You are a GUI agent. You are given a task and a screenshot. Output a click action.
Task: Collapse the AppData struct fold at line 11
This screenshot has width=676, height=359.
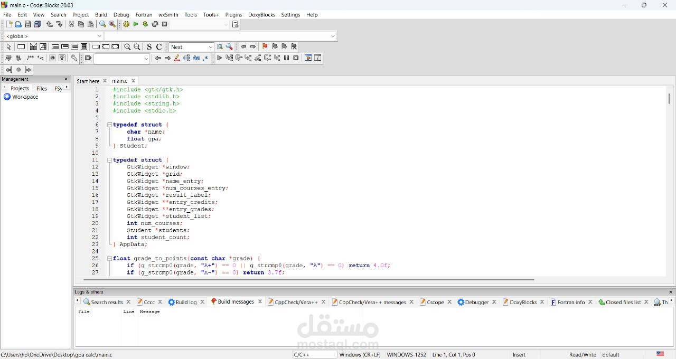click(109, 160)
